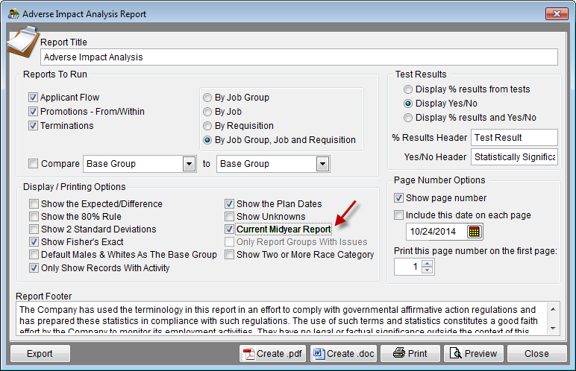Enable Show Unknowns checkbox
This screenshot has height=371, width=576.
pyautogui.click(x=229, y=217)
